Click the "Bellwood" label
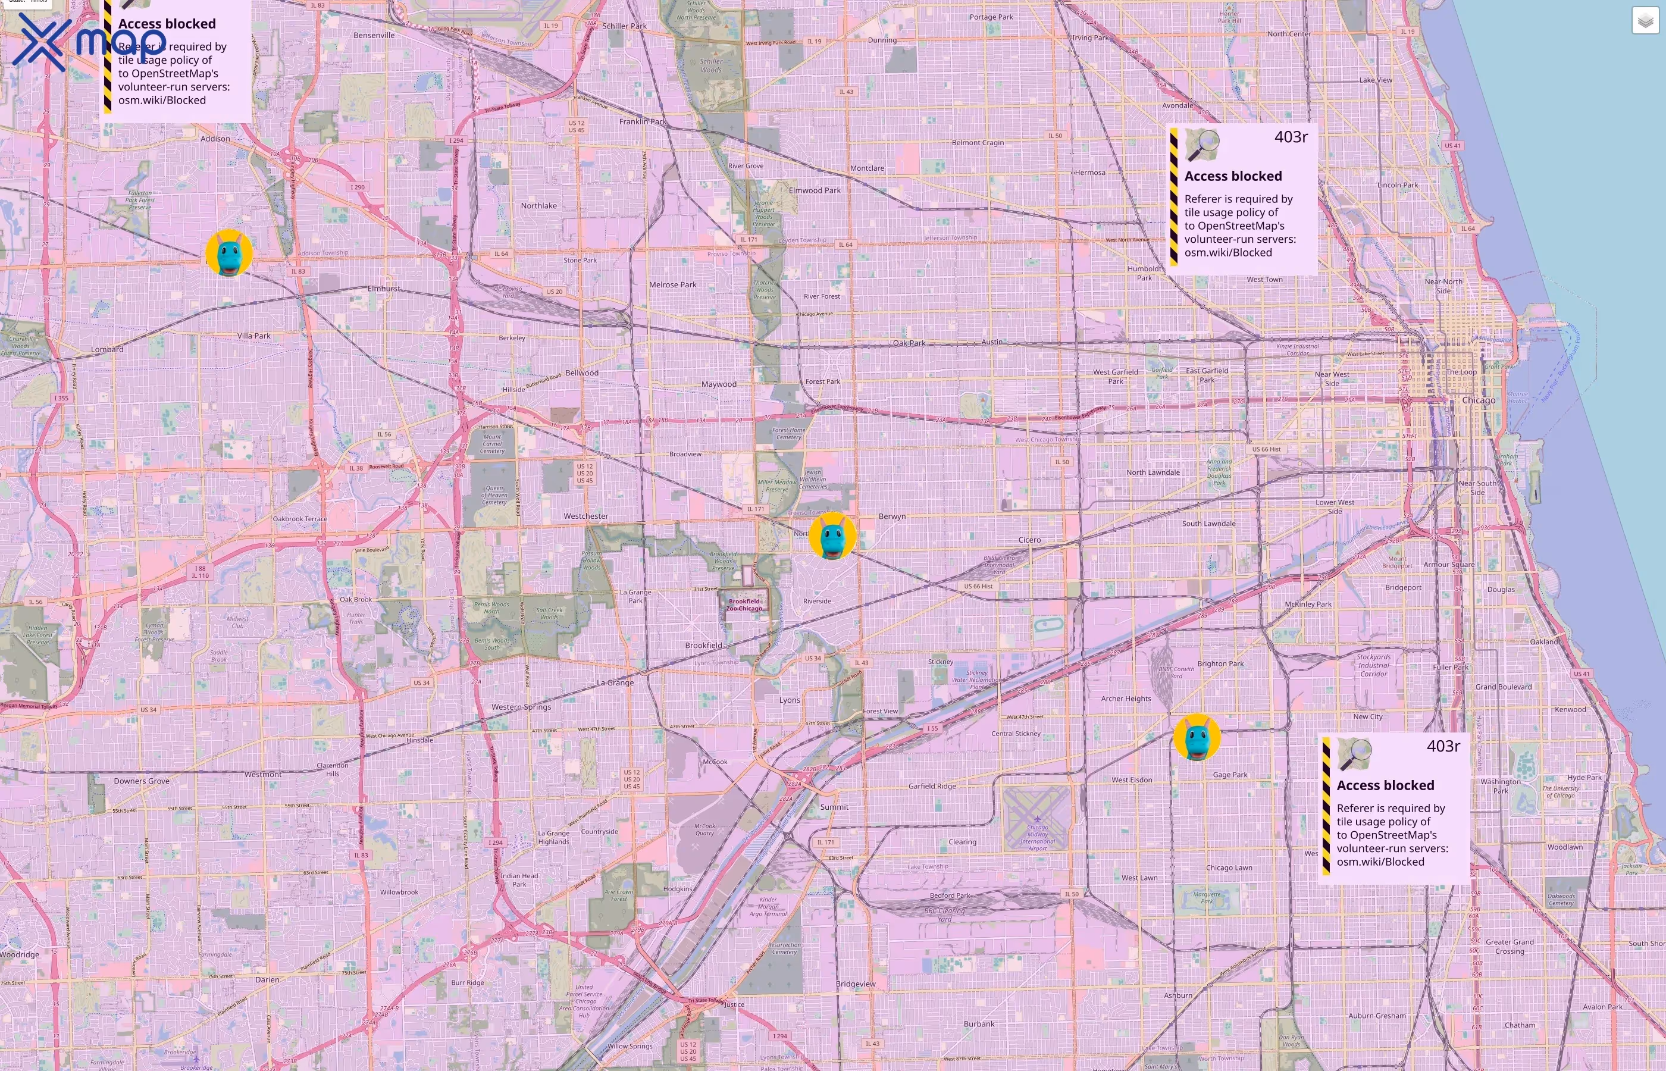1666x1071 pixels. [x=582, y=372]
